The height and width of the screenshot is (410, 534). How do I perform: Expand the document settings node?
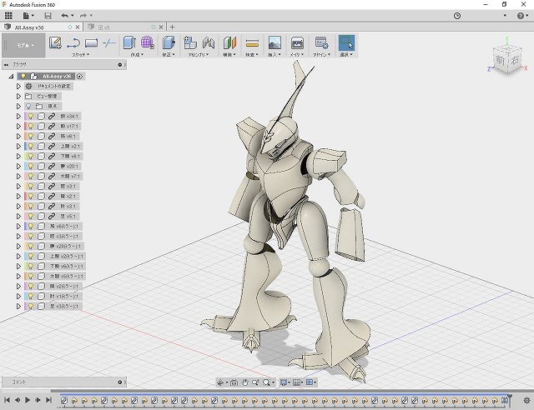18,87
